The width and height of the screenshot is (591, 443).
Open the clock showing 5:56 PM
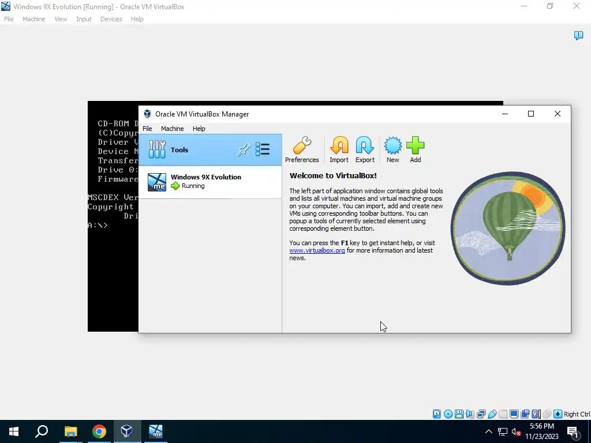tap(541, 431)
